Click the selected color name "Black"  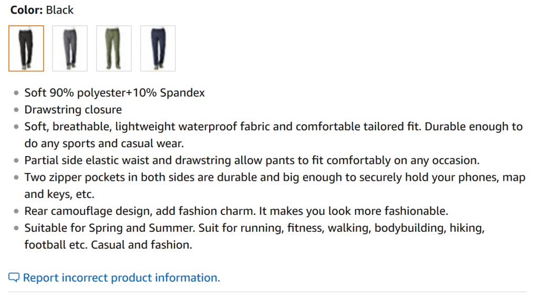click(x=60, y=10)
